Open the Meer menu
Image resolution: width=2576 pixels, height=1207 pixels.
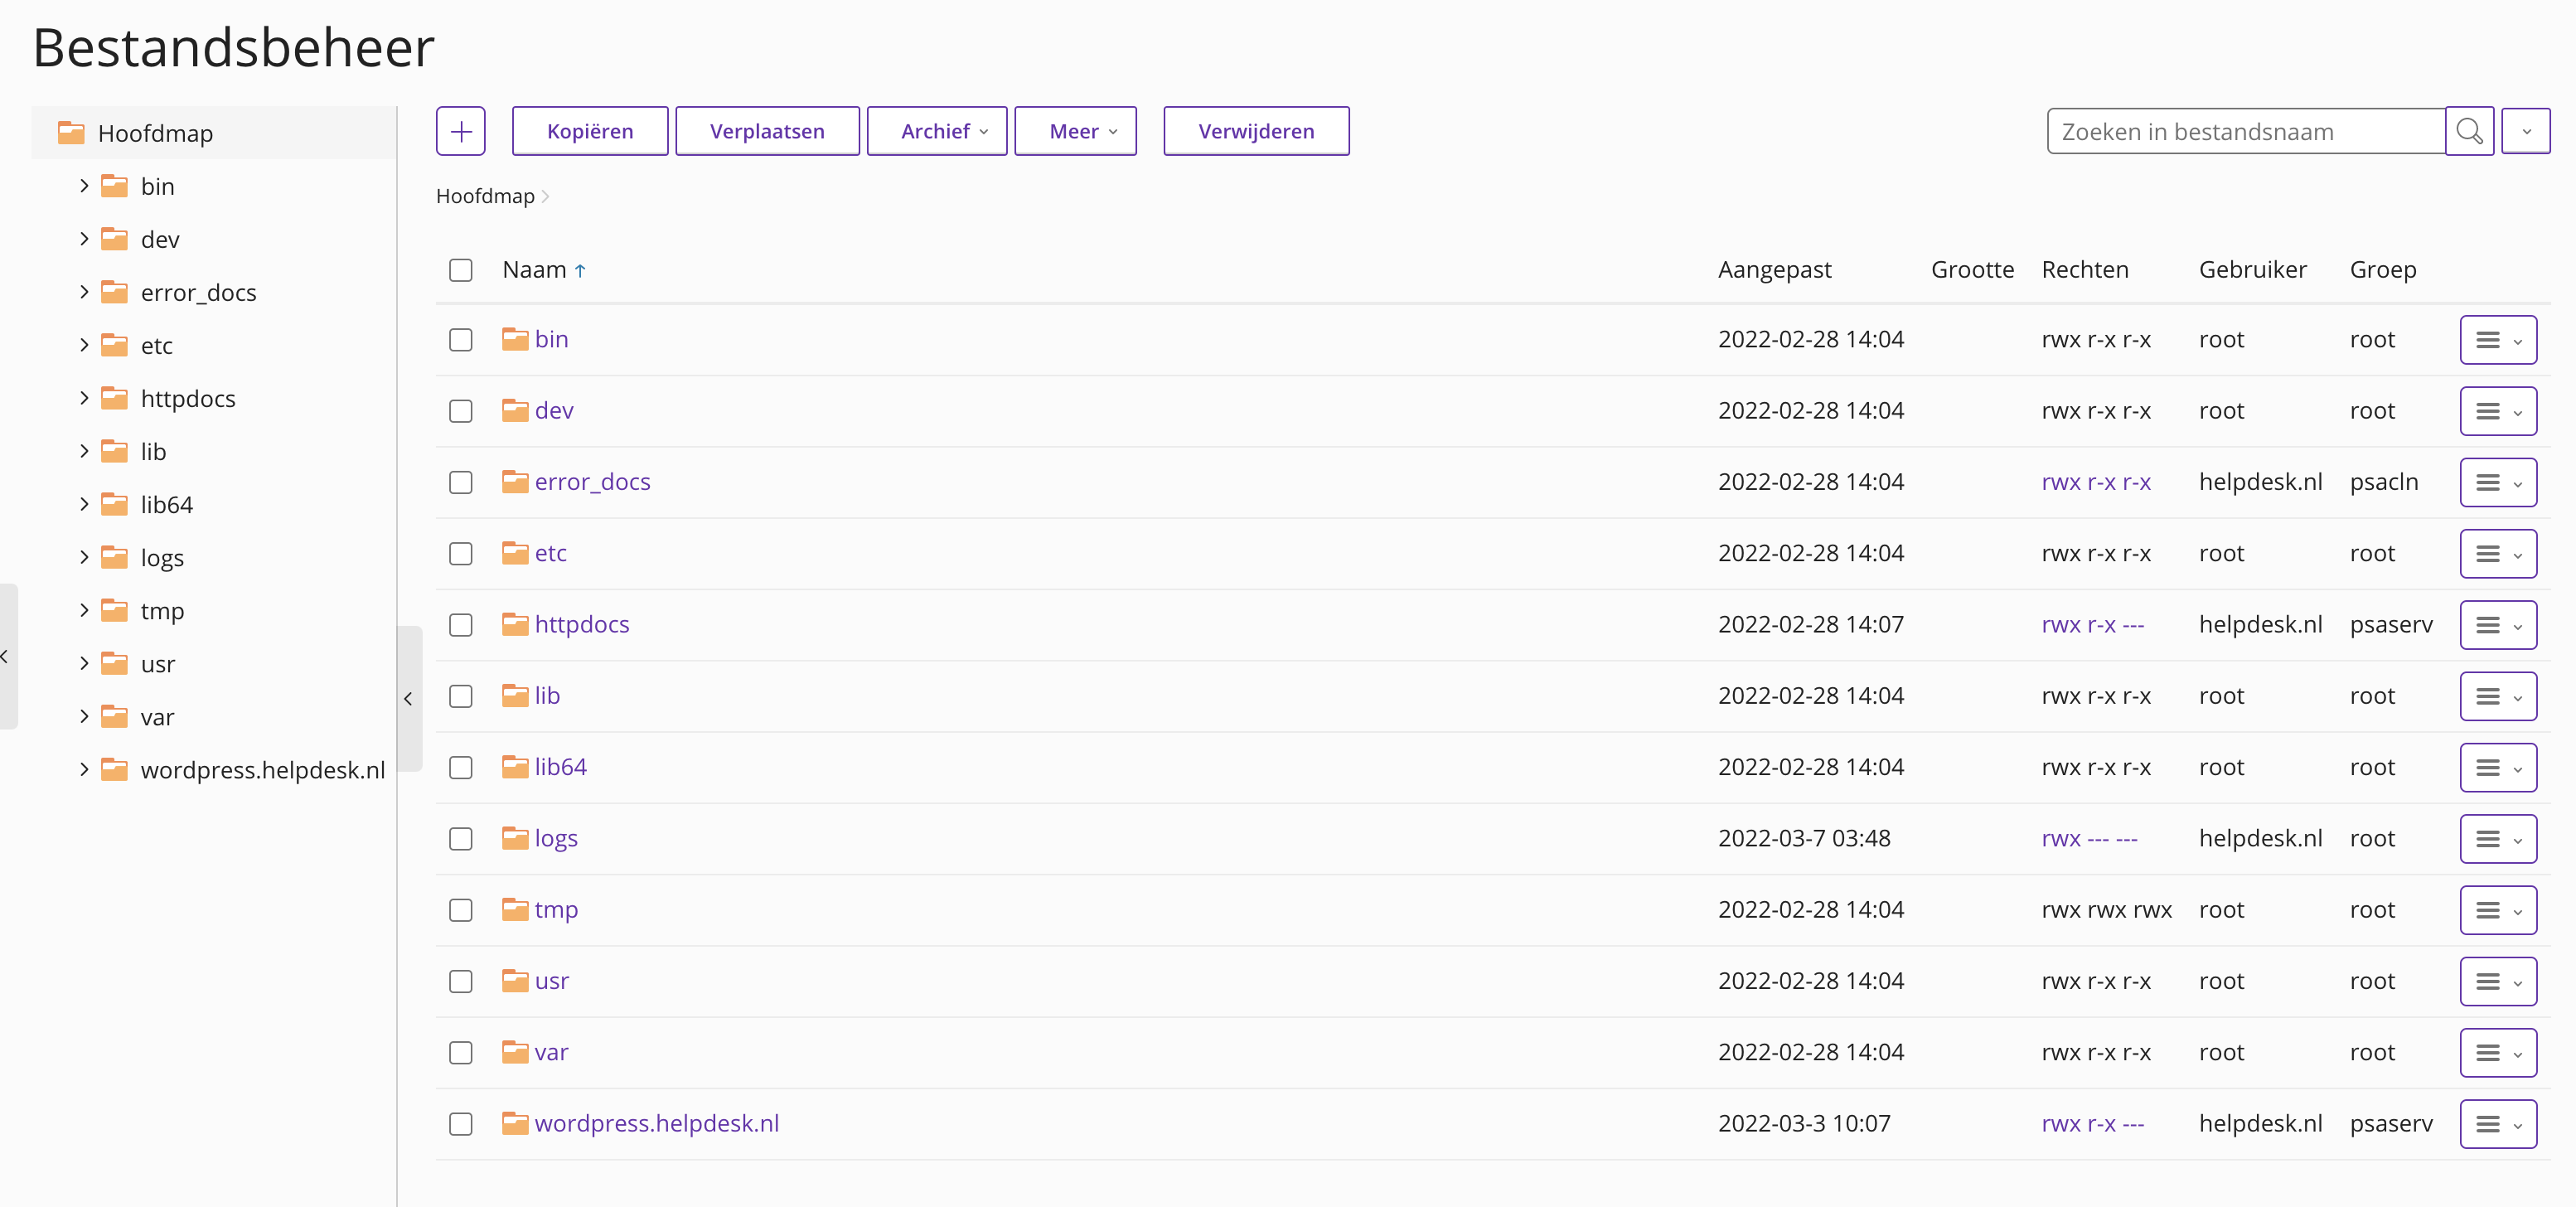(x=1075, y=131)
